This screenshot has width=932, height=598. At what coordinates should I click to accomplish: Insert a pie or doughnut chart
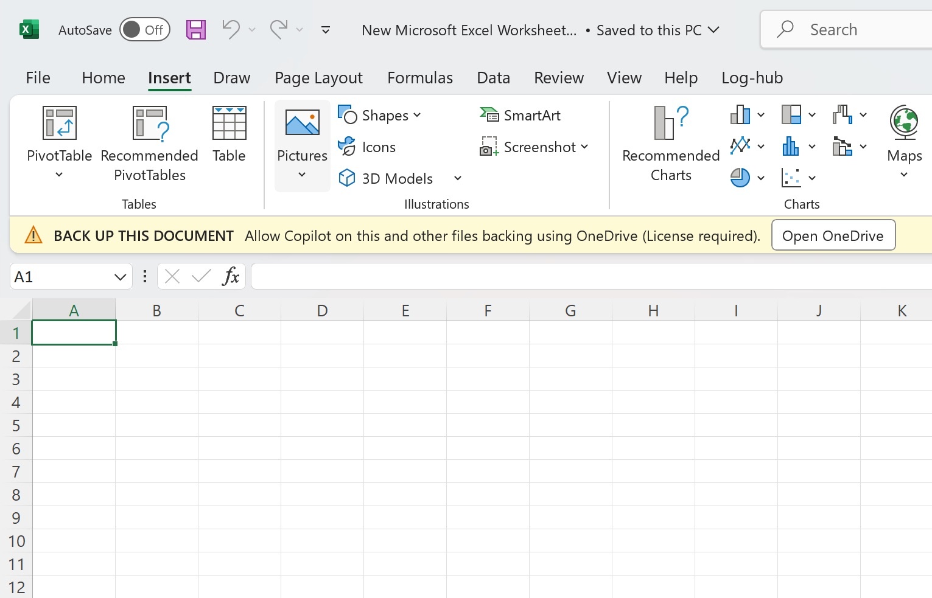click(x=741, y=177)
